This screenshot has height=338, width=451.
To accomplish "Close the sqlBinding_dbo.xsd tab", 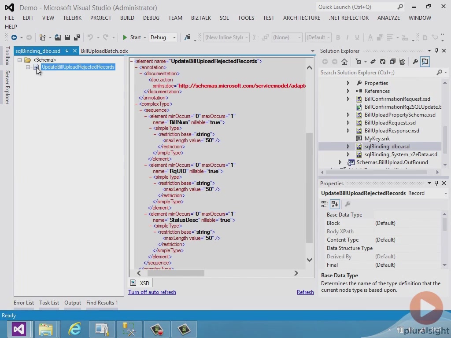I will coord(75,51).
